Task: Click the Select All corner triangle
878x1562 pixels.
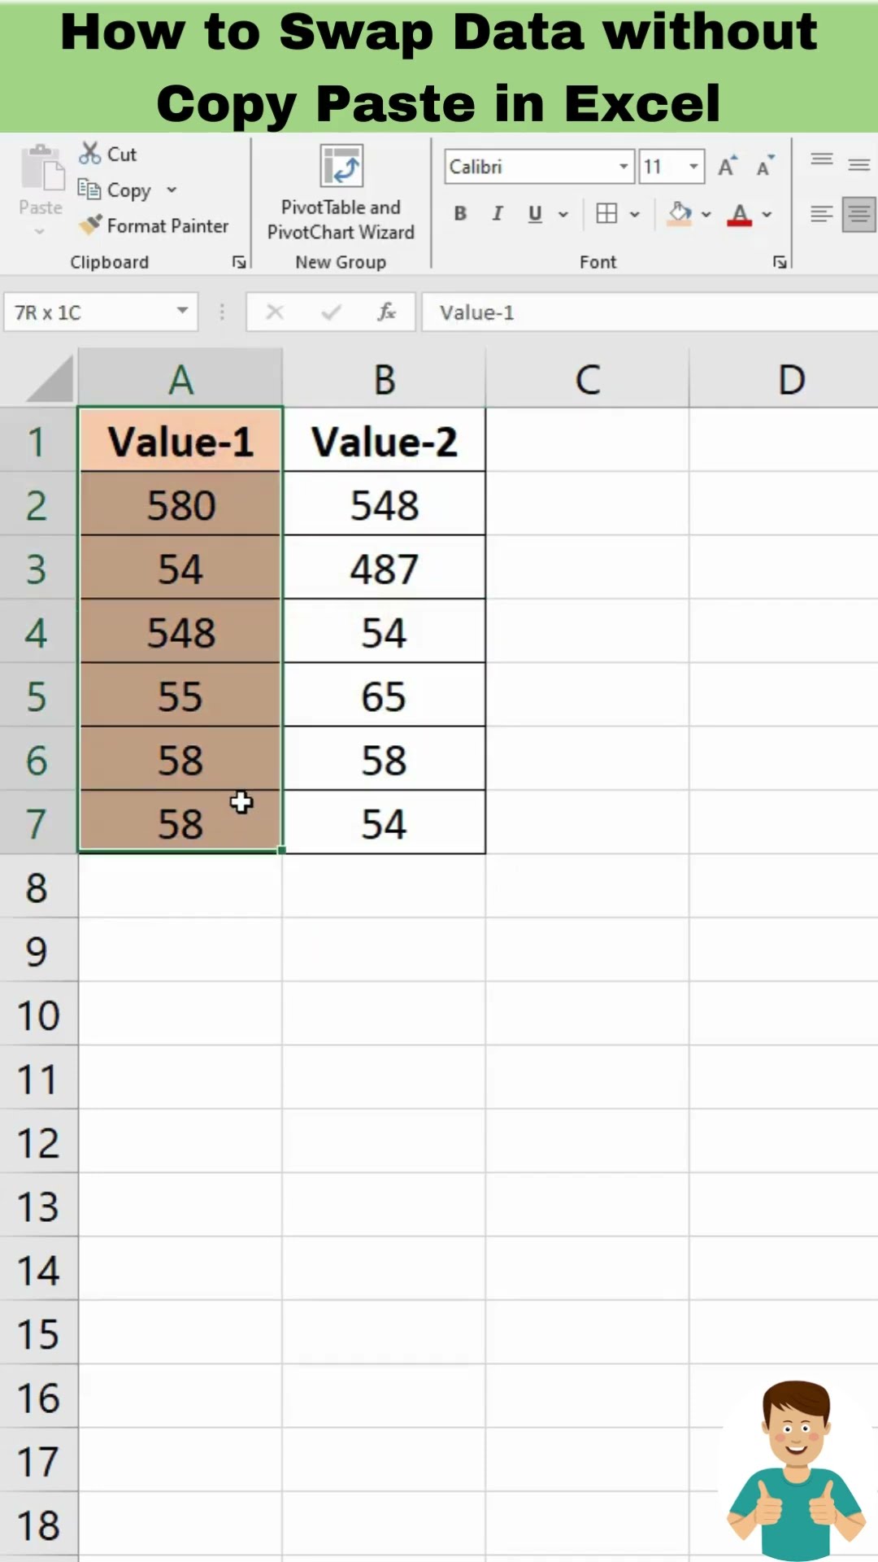Action: tap(49, 381)
